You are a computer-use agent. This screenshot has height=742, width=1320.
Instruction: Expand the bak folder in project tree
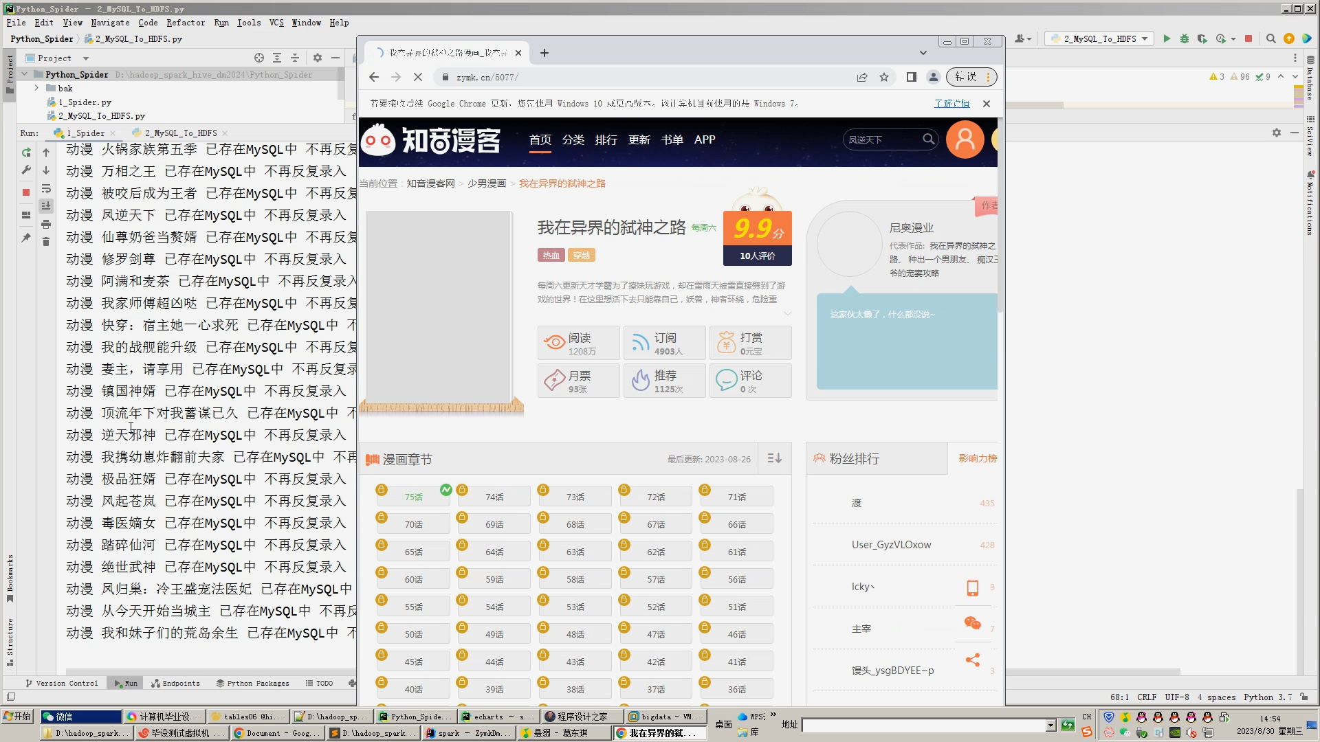36,88
